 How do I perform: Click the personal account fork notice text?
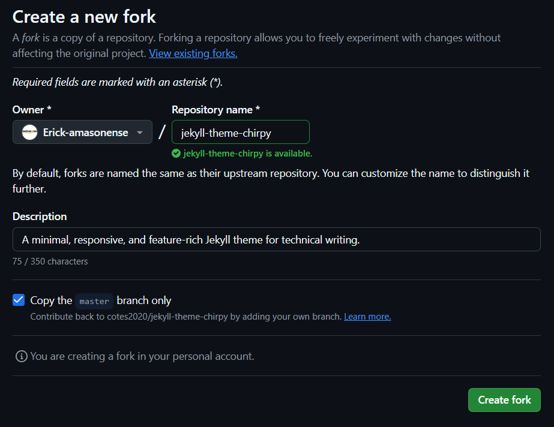pos(142,356)
